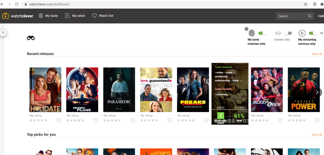Image resolution: width=324 pixels, height=155 pixels.
Task: Click the Taste Clashes heading in card
Action: click(223, 89)
